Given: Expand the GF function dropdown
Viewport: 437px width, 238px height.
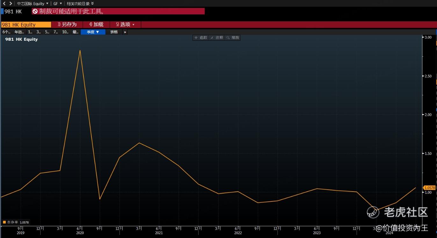Looking at the screenshot, I should pos(57,3).
